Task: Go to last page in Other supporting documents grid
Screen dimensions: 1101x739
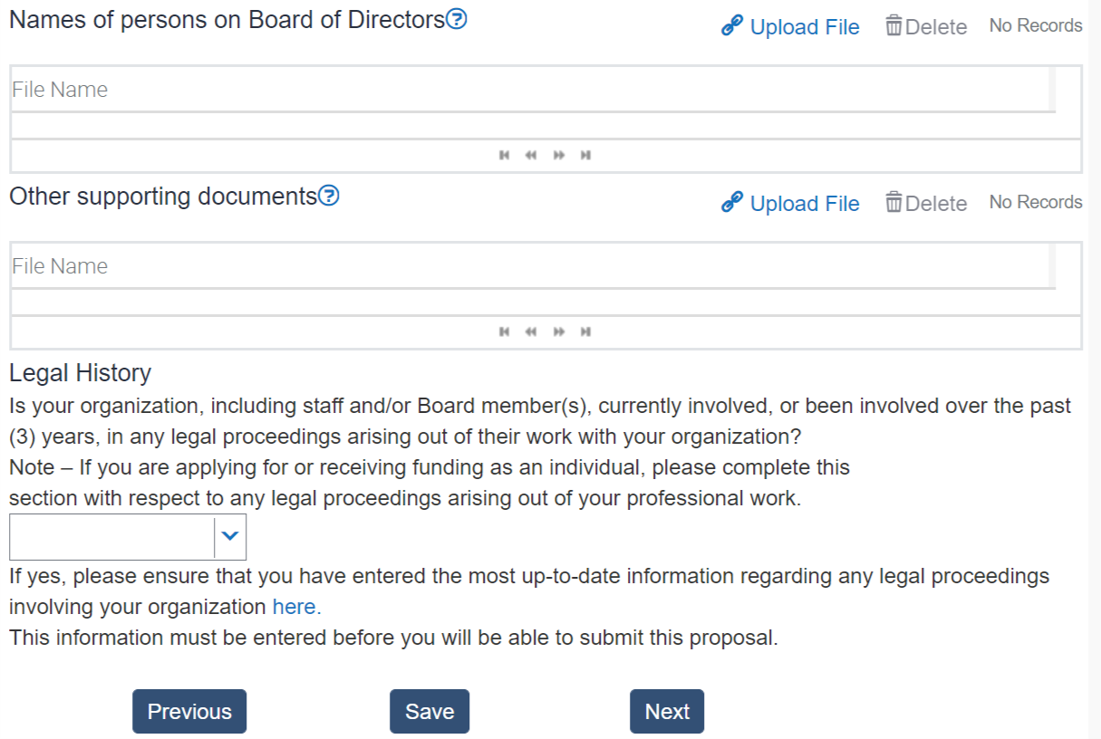Action: pyautogui.click(x=586, y=332)
